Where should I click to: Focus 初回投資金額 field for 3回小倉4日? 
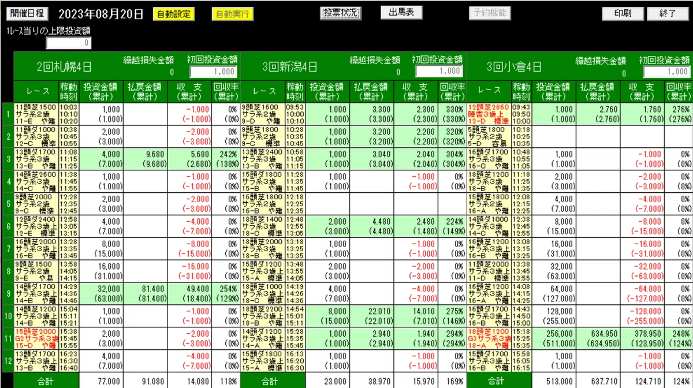pyautogui.click(x=667, y=71)
